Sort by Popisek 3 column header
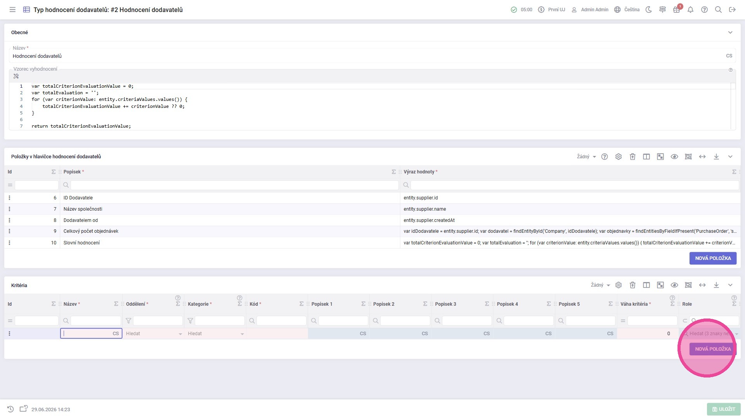Viewport: 745px width, 419px height. (445, 304)
